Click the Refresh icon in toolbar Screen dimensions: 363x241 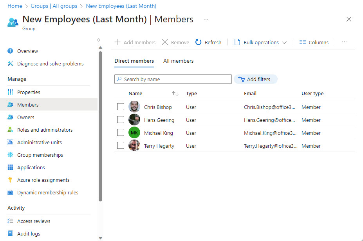tap(199, 42)
